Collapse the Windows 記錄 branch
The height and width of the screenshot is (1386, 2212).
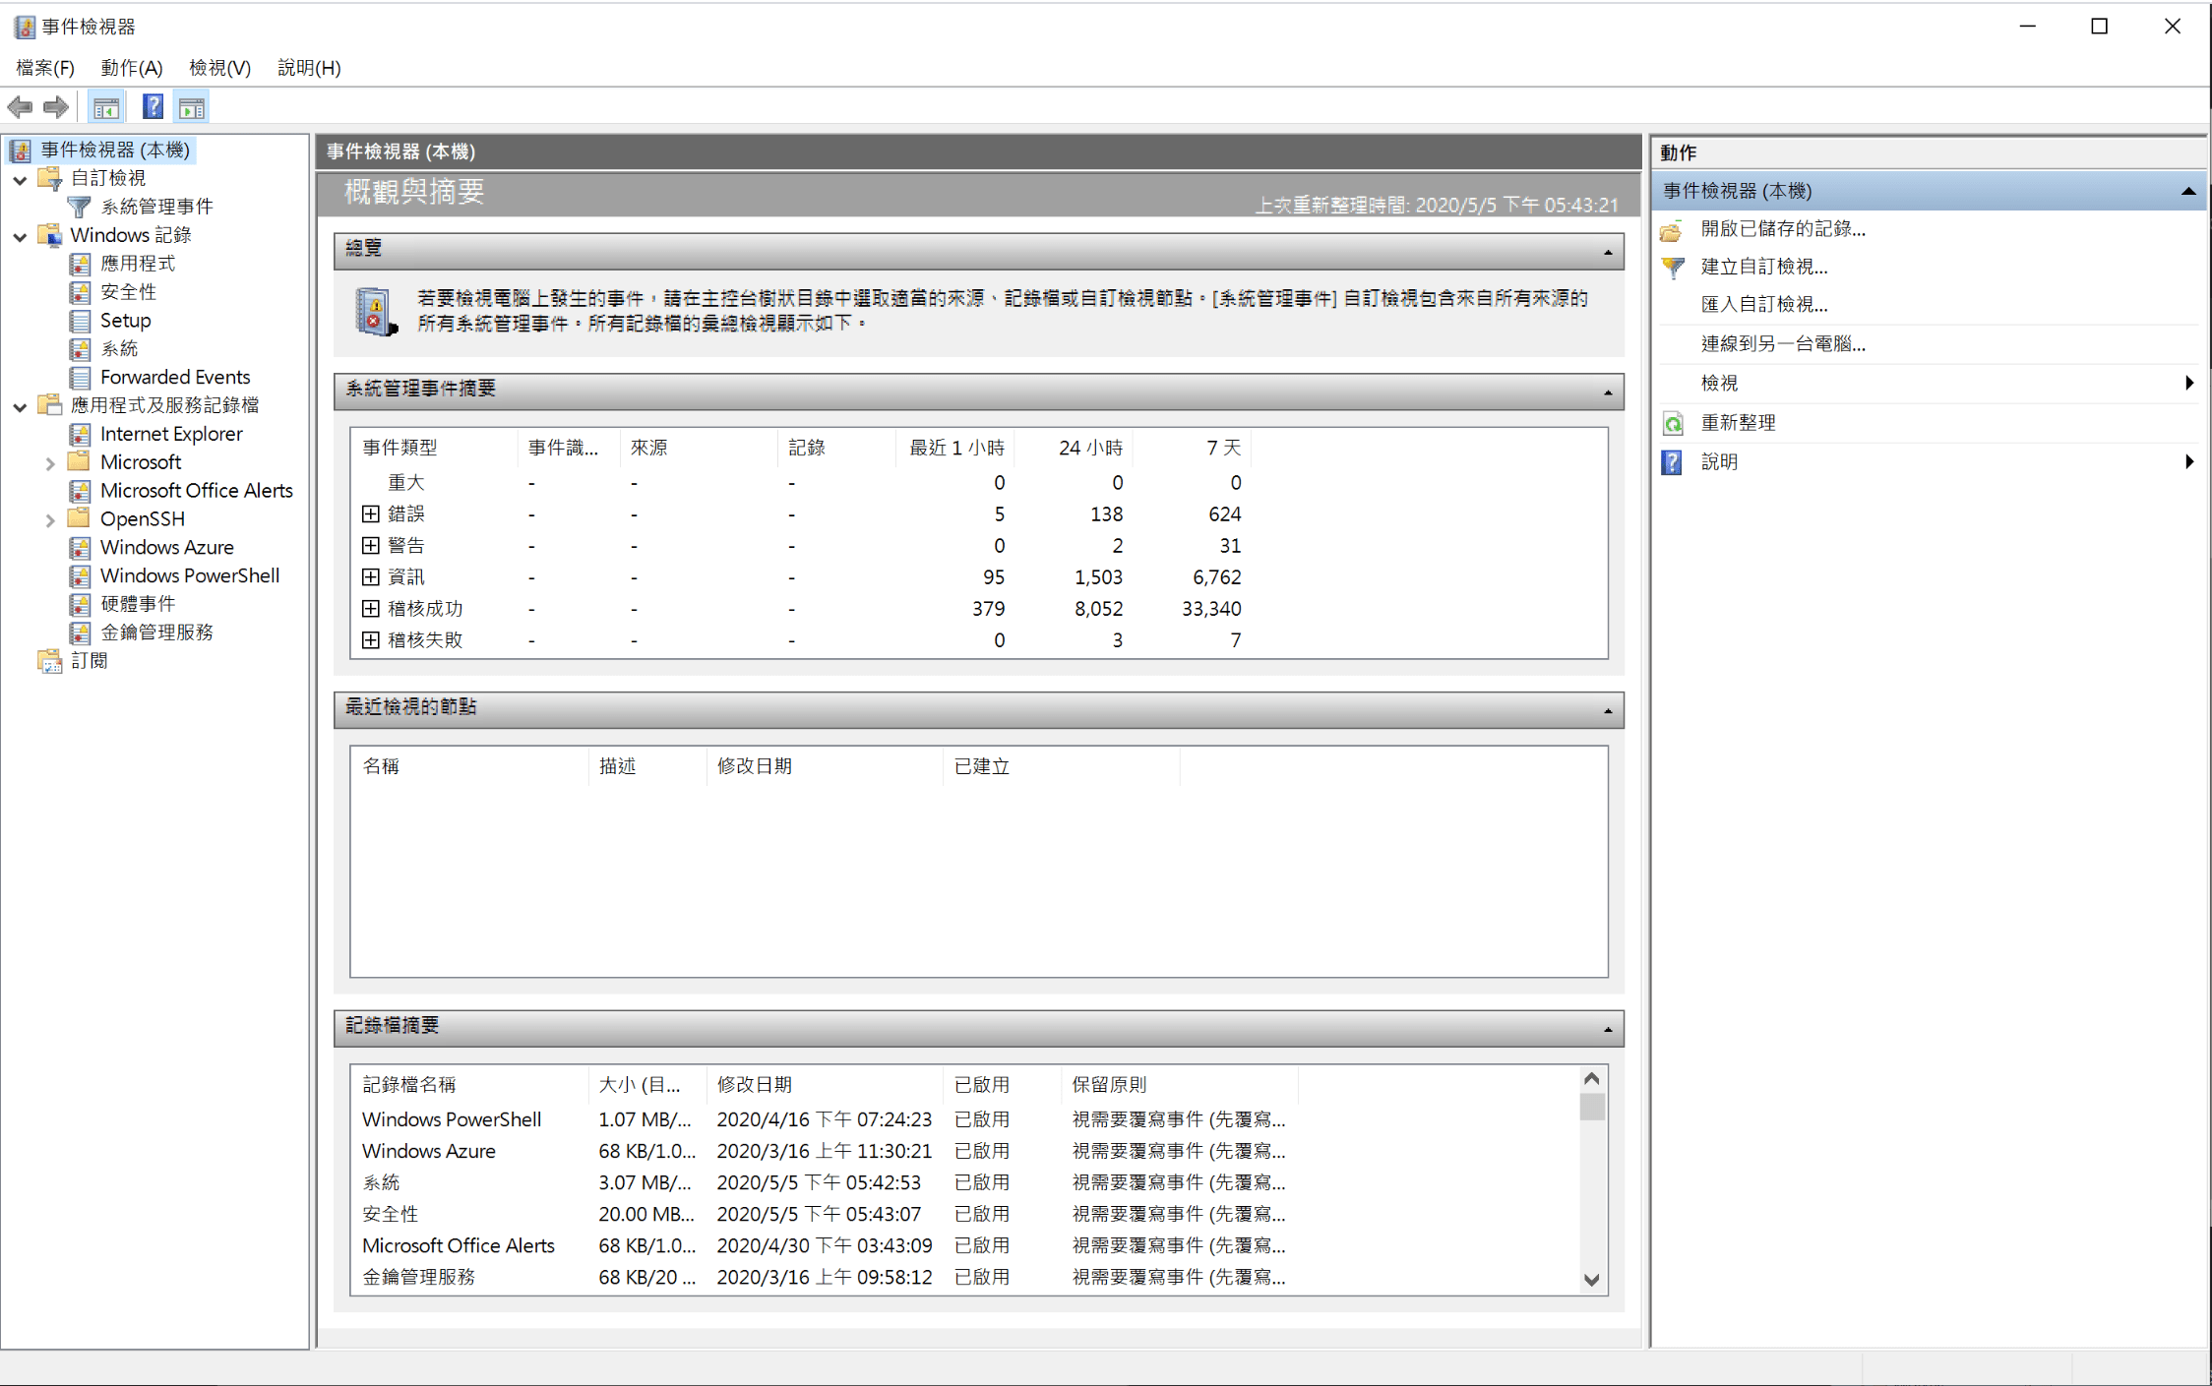click(20, 235)
